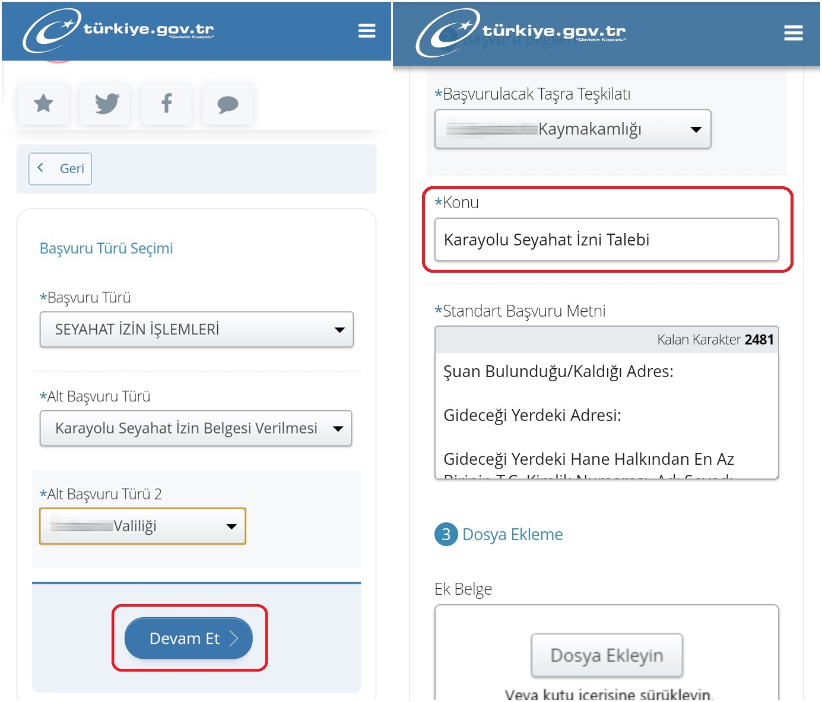Image resolution: width=822 pixels, height=702 pixels.
Task: Open the Alt Başvuru Türü 2 Valiliği dropdown
Action: [x=142, y=526]
